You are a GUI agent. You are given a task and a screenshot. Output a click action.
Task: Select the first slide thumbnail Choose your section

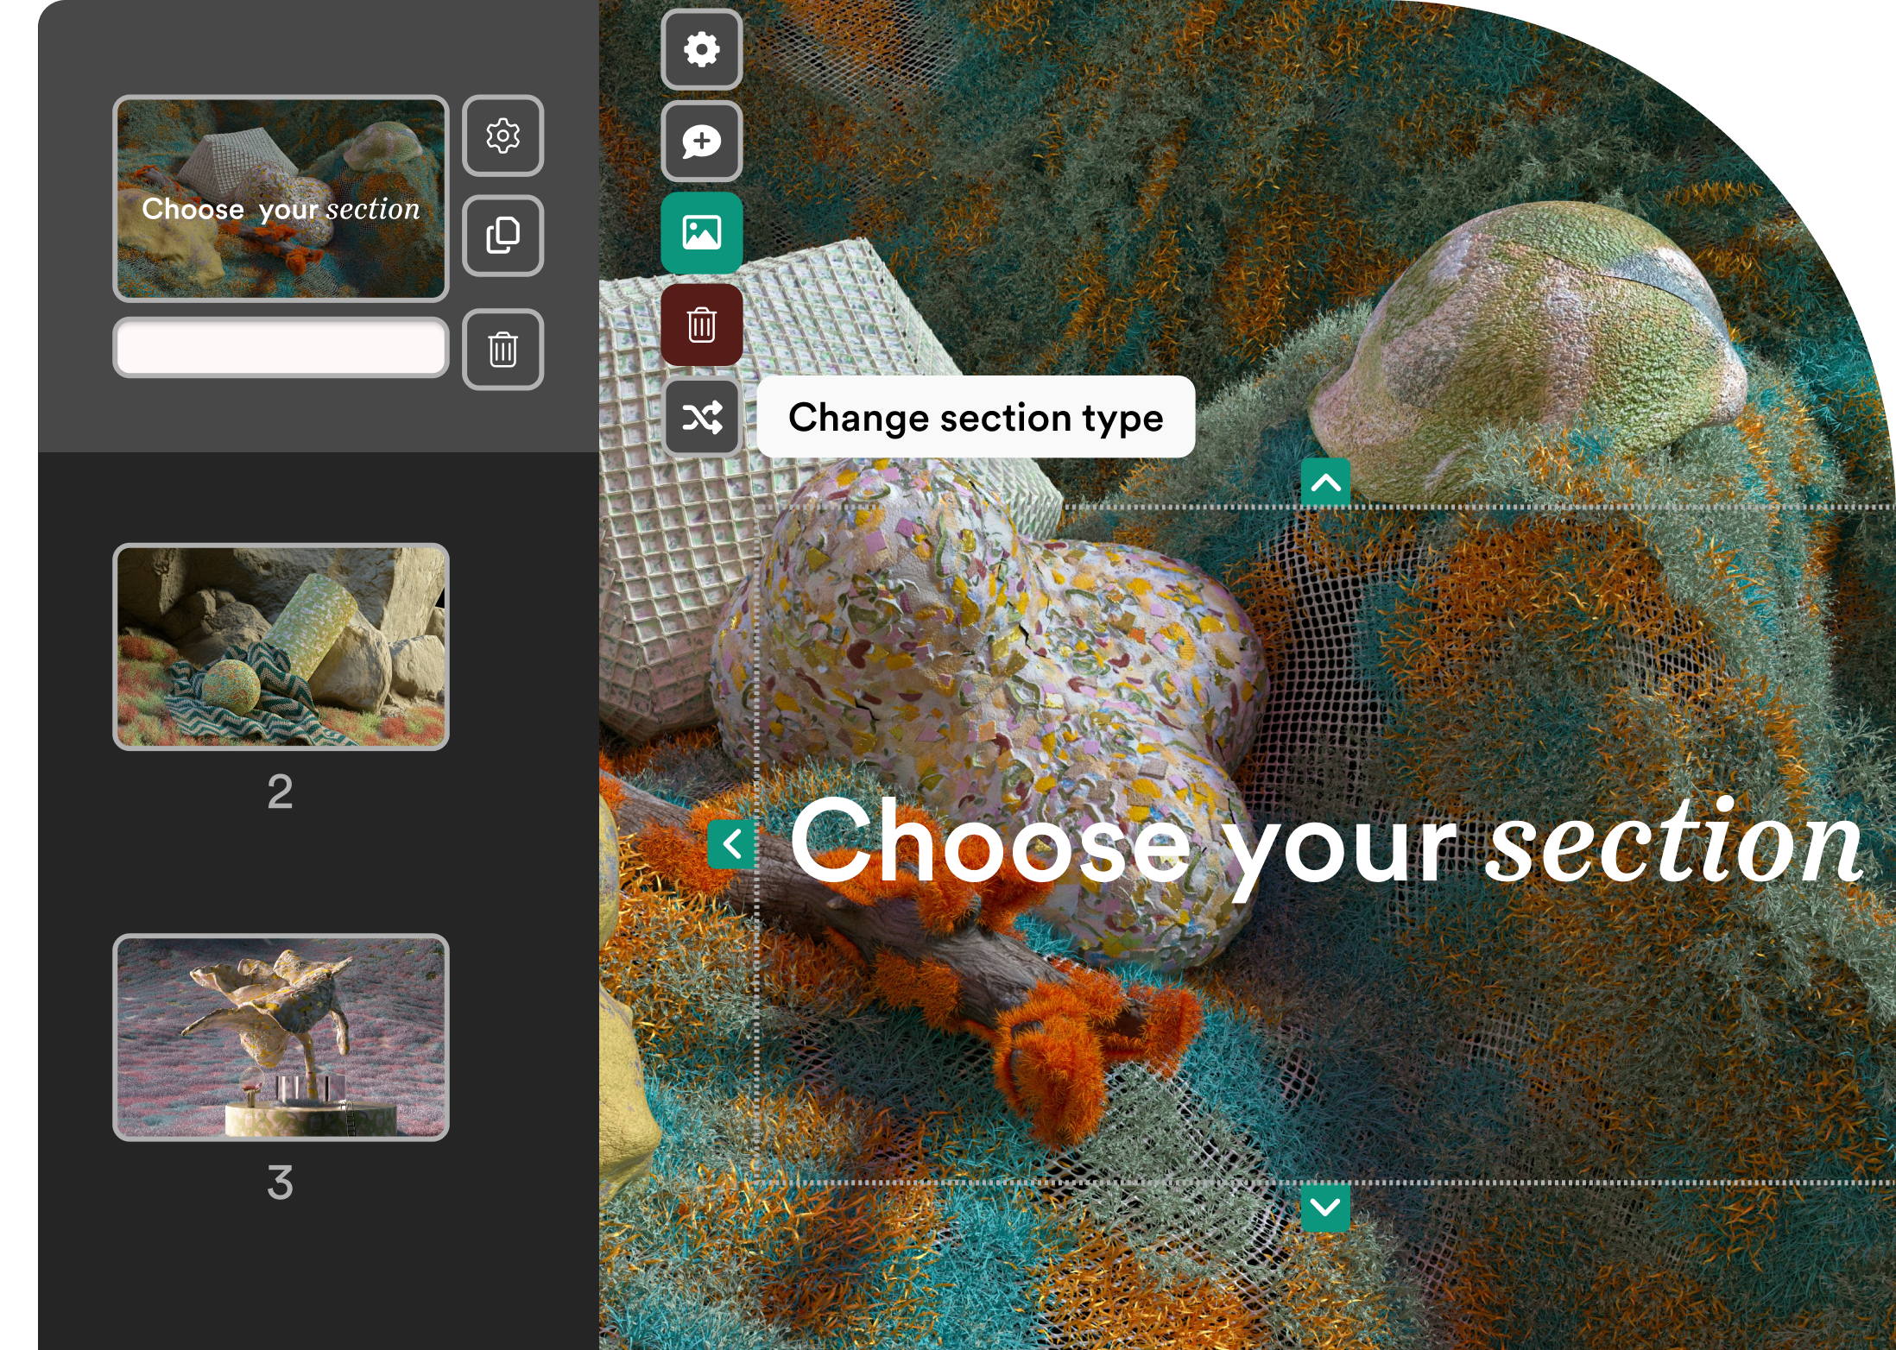[281, 199]
